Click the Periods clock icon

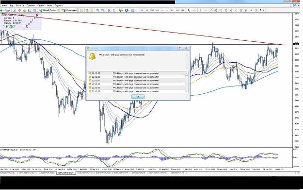tap(127, 10)
